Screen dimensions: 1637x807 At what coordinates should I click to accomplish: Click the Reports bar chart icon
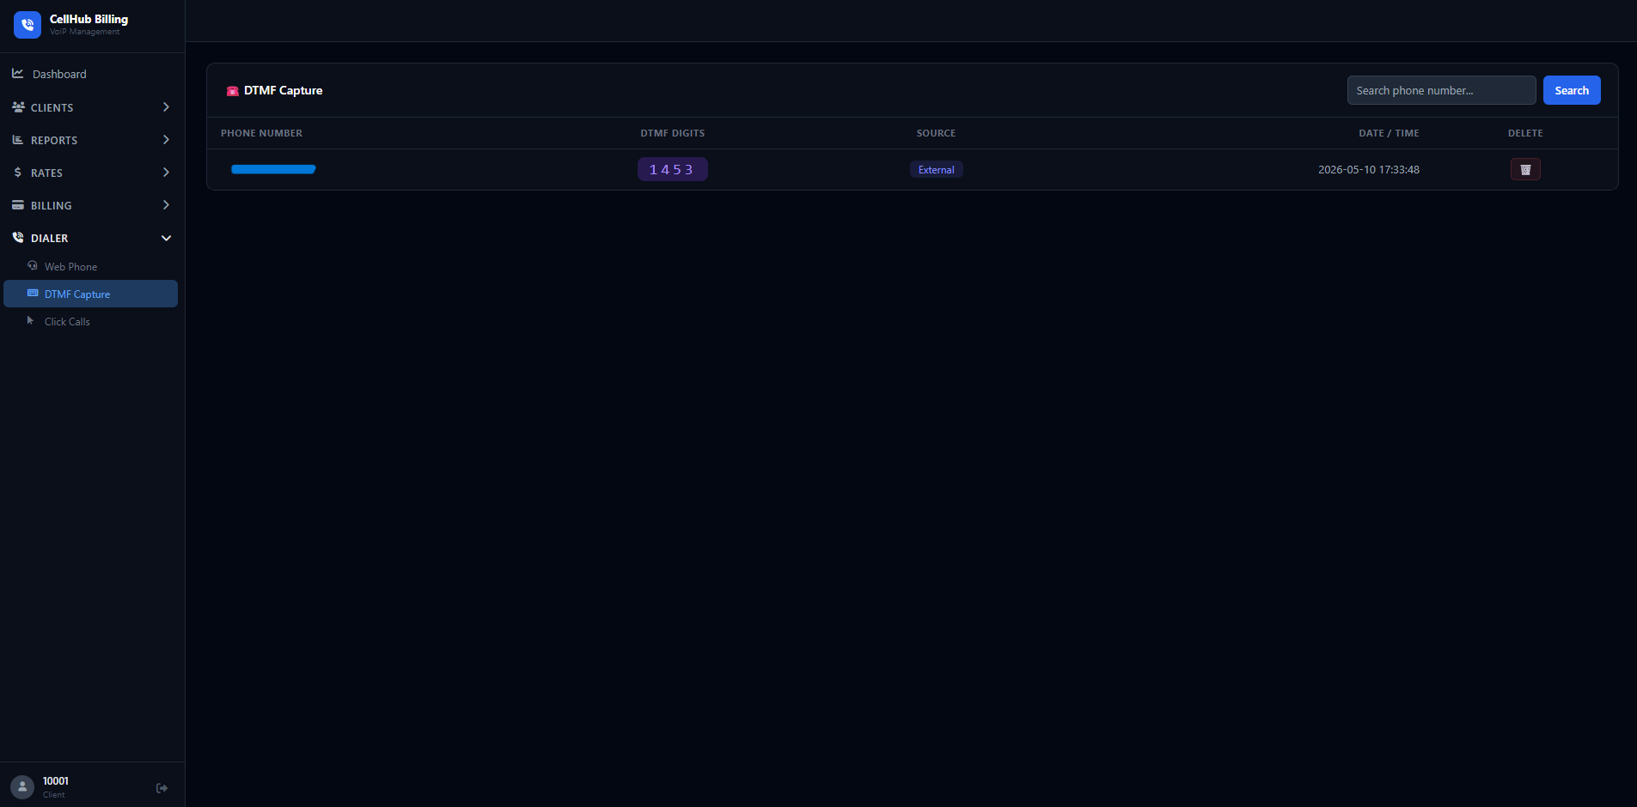coord(18,140)
